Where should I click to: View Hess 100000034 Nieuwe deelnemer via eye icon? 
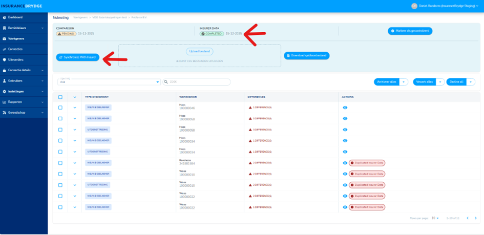coord(345,141)
